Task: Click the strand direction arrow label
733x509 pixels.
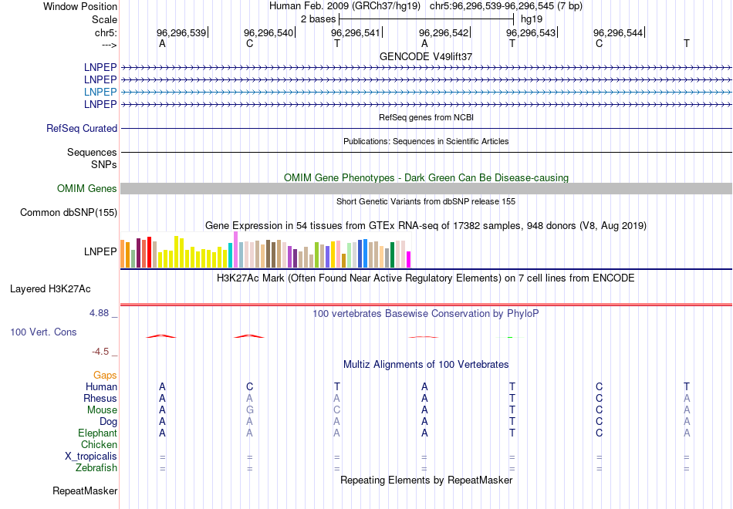Action: click(109, 45)
